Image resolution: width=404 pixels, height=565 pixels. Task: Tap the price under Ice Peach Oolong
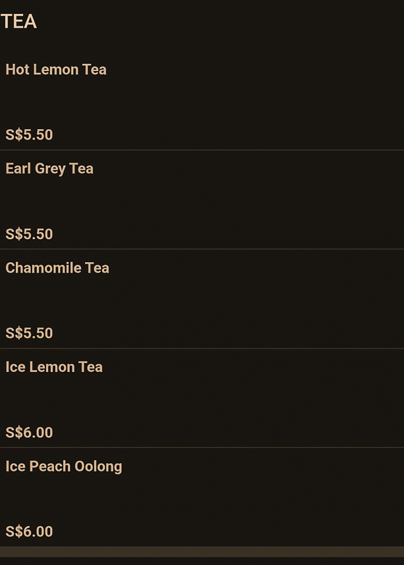point(29,531)
